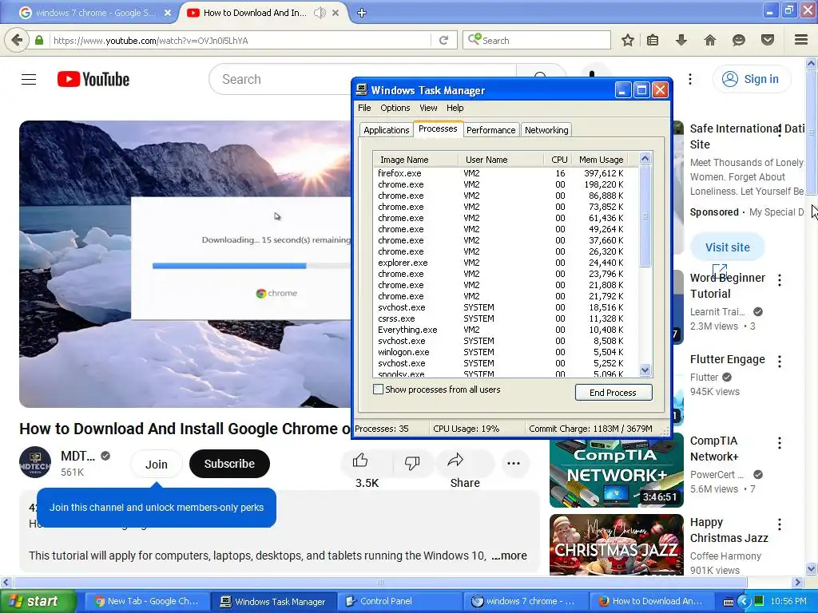Click the Firefox back arrow button
Image resolution: width=818 pixels, height=613 pixels.
tap(17, 40)
